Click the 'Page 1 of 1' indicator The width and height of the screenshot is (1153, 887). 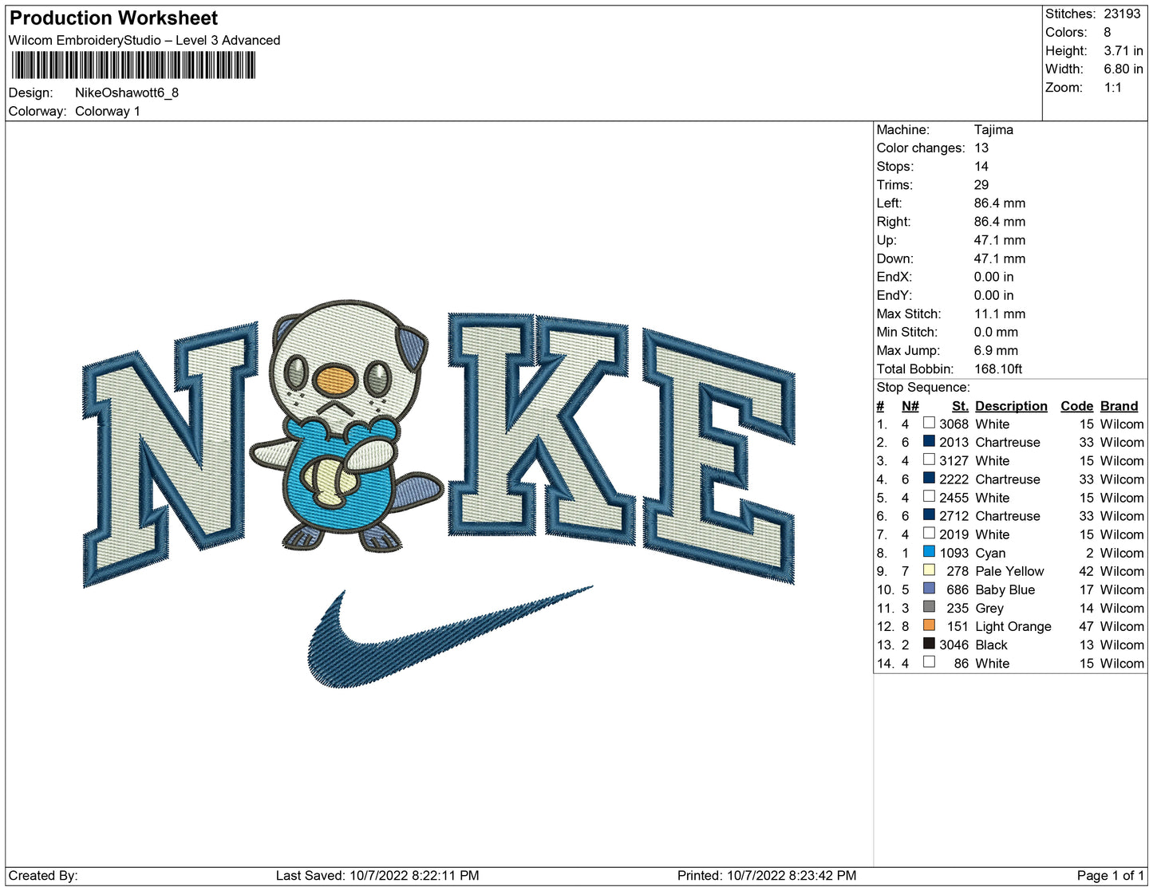click(1110, 876)
